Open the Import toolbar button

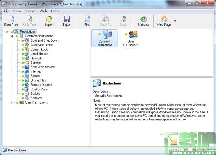(49, 21)
